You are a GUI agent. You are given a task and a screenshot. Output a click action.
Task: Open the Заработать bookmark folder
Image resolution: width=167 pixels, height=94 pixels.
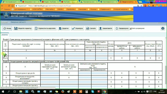coord(70,9)
